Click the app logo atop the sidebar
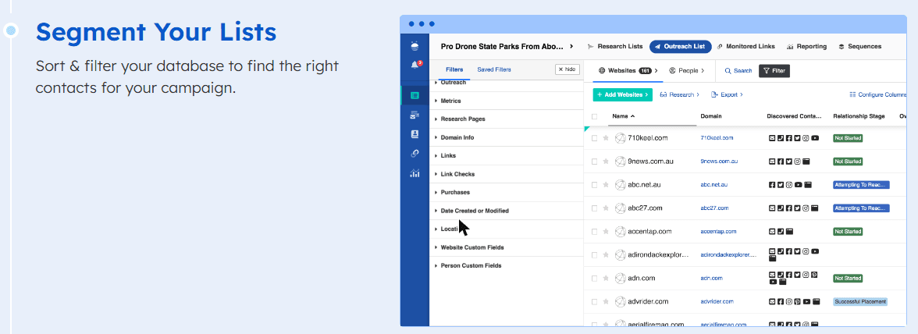The width and height of the screenshot is (918, 334). tap(415, 45)
